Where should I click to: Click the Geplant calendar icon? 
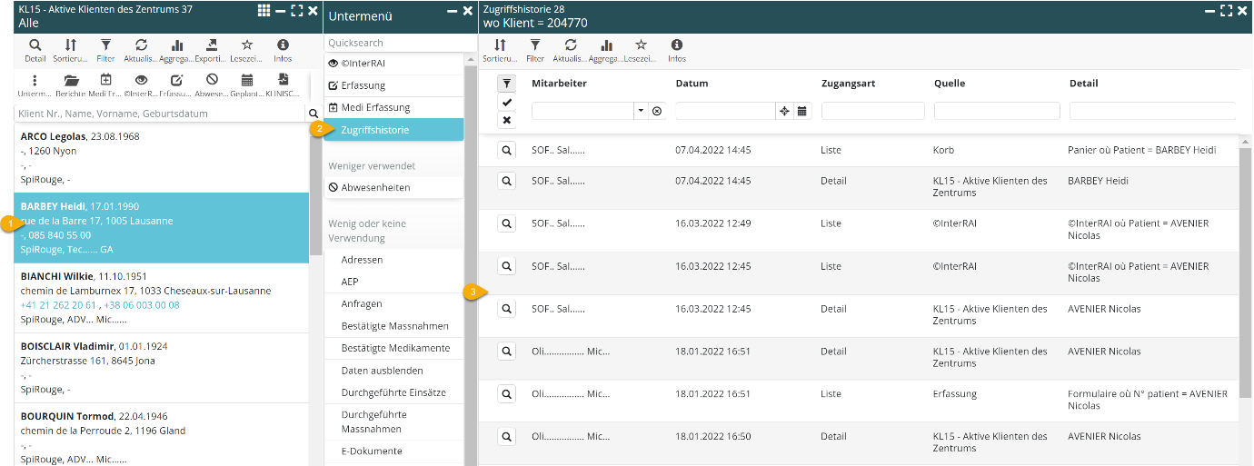pos(247,80)
